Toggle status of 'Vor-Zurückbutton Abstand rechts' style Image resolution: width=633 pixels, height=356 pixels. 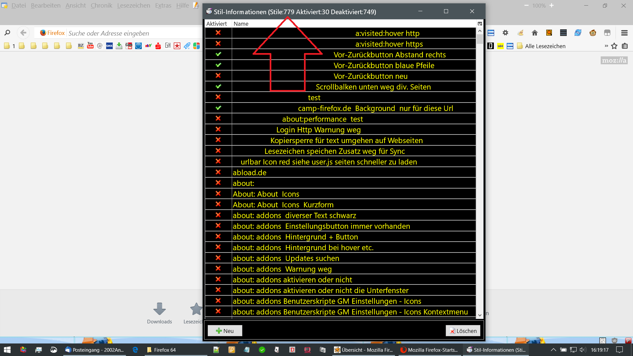(x=218, y=54)
